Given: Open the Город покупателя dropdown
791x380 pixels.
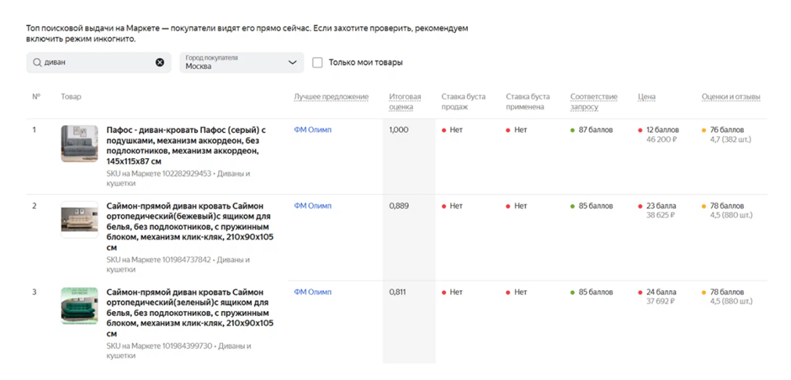Looking at the screenshot, I should 242,62.
